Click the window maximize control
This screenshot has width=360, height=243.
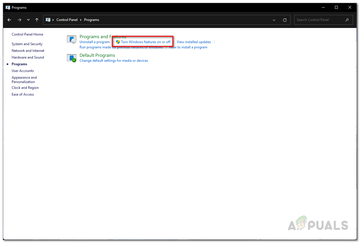[x=336, y=7]
